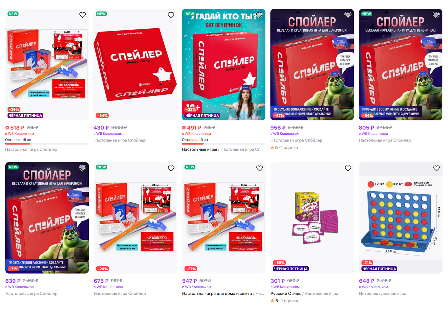Add the 648 ₽ Connect Four game to favorites

click(437, 168)
